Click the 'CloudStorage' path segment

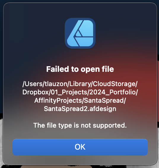coord(114,84)
